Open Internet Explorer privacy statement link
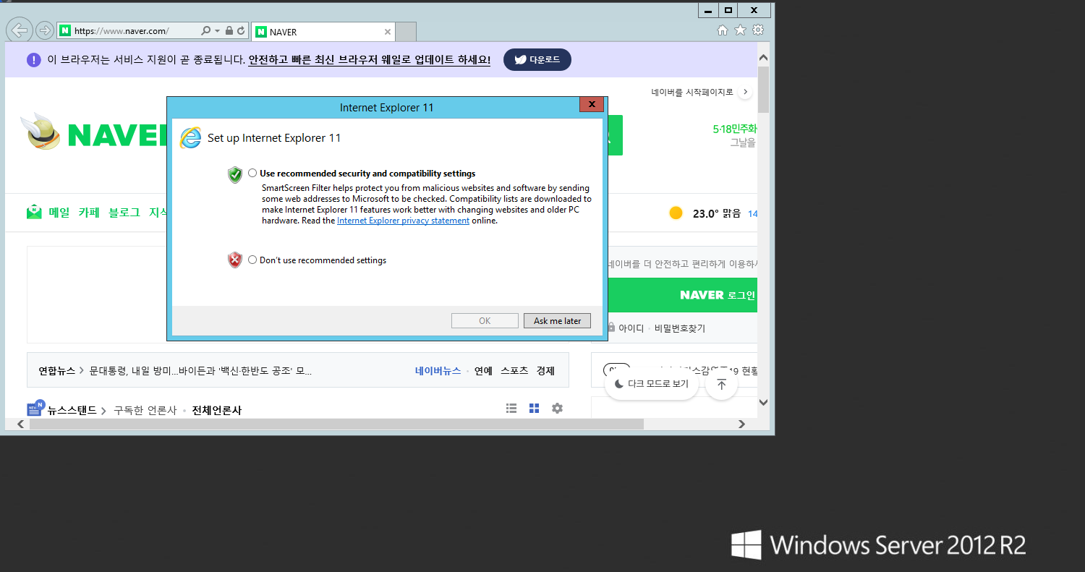The image size is (1085, 572). pyautogui.click(x=403, y=221)
